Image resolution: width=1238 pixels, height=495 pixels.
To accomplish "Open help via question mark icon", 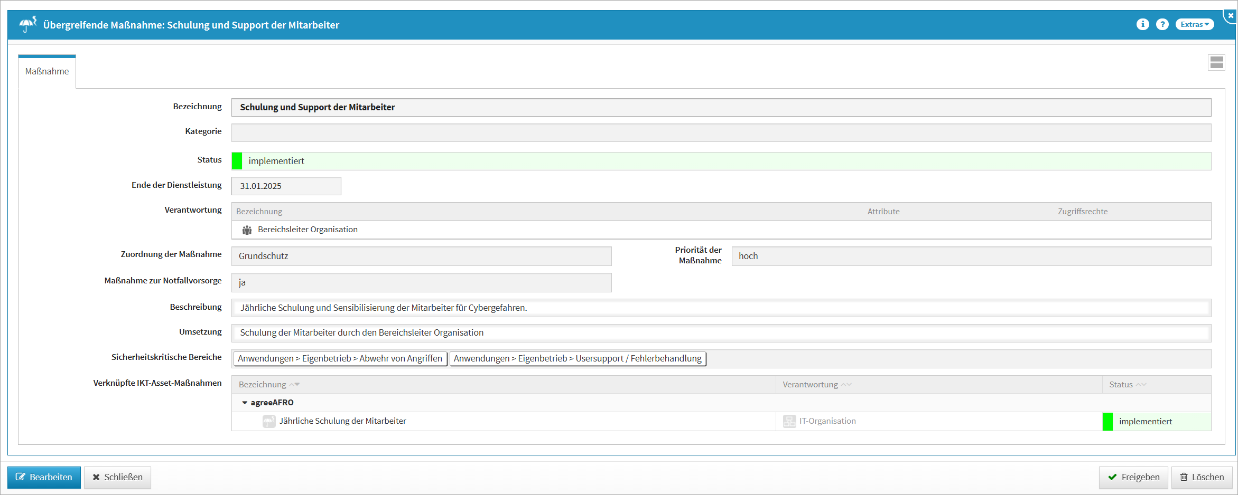I will coord(1162,24).
